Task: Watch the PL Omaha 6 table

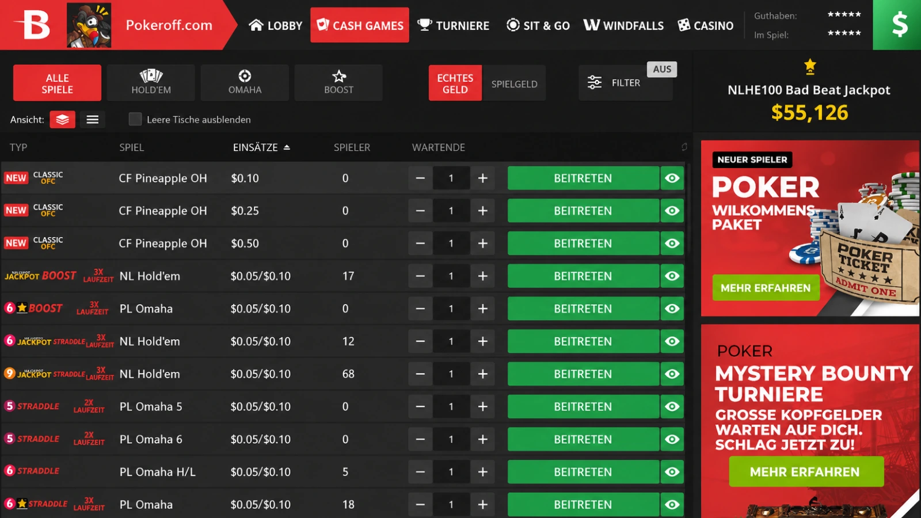Action: tap(672, 439)
